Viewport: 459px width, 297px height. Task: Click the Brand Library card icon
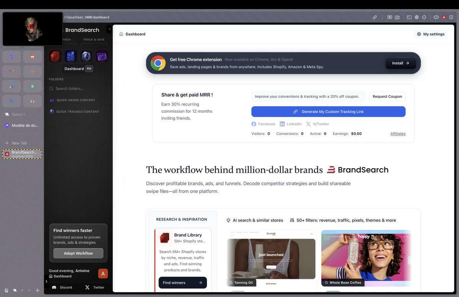(x=165, y=238)
